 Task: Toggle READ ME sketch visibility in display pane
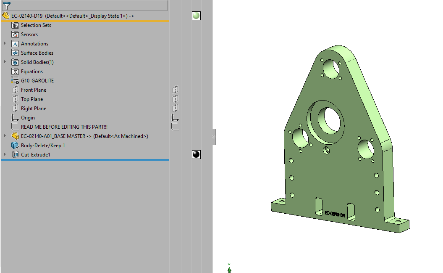(175, 127)
